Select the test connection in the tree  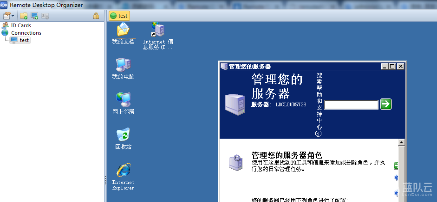(24, 40)
